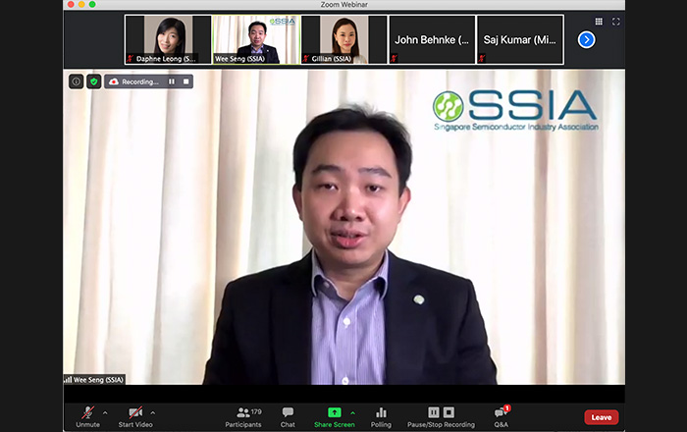This screenshot has width=687, height=432.
Task: Start sharing with Share Screen
Action: 334,416
